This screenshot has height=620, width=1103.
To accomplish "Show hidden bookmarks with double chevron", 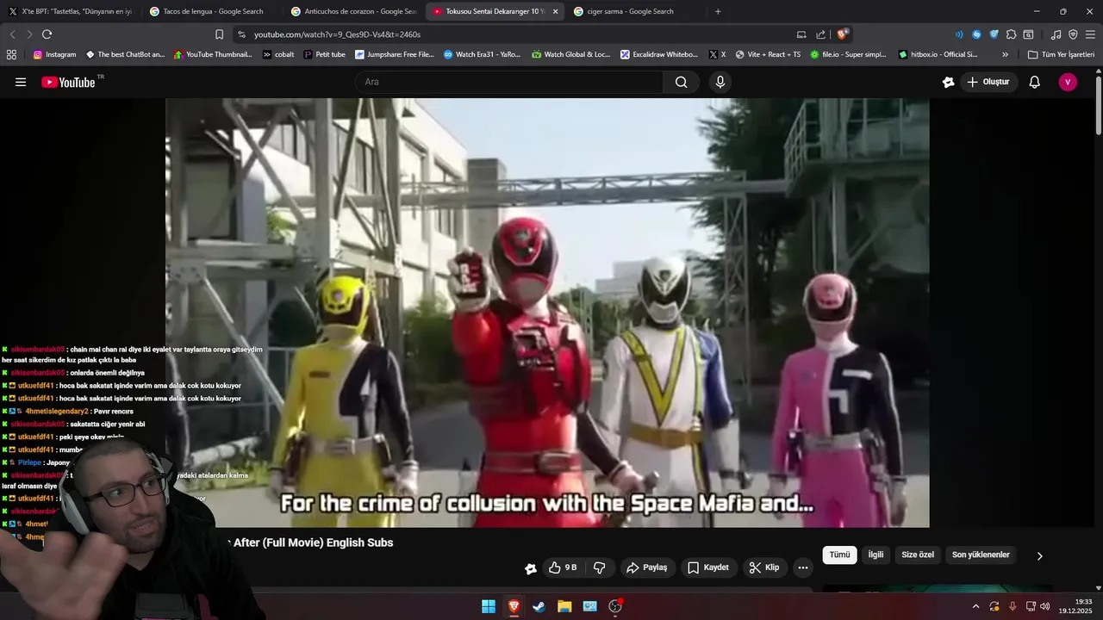I will click(1005, 54).
